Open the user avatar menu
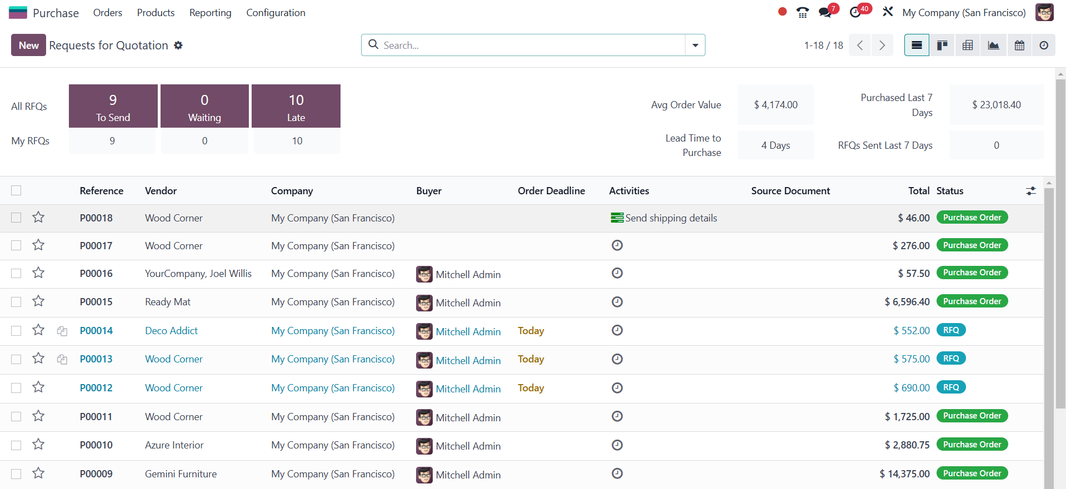The width and height of the screenshot is (1066, 489). pyautogui.click(x=1044, y=12)
